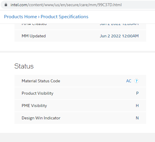Focus the intel.com URL address field

pyautogui.click(x=78, y=5)
